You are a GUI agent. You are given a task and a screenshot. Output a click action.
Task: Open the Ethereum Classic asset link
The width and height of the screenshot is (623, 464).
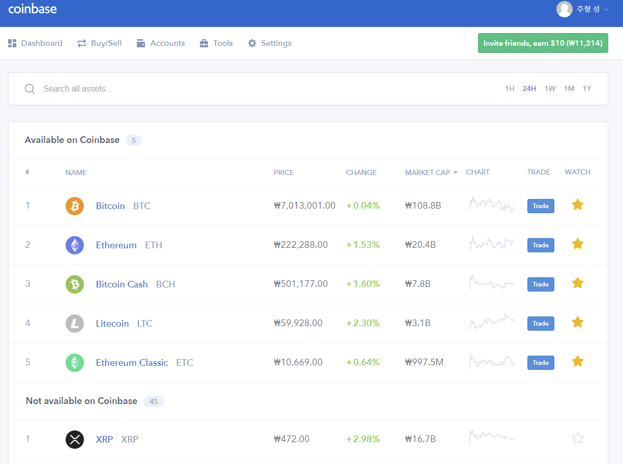click(132, 363)
